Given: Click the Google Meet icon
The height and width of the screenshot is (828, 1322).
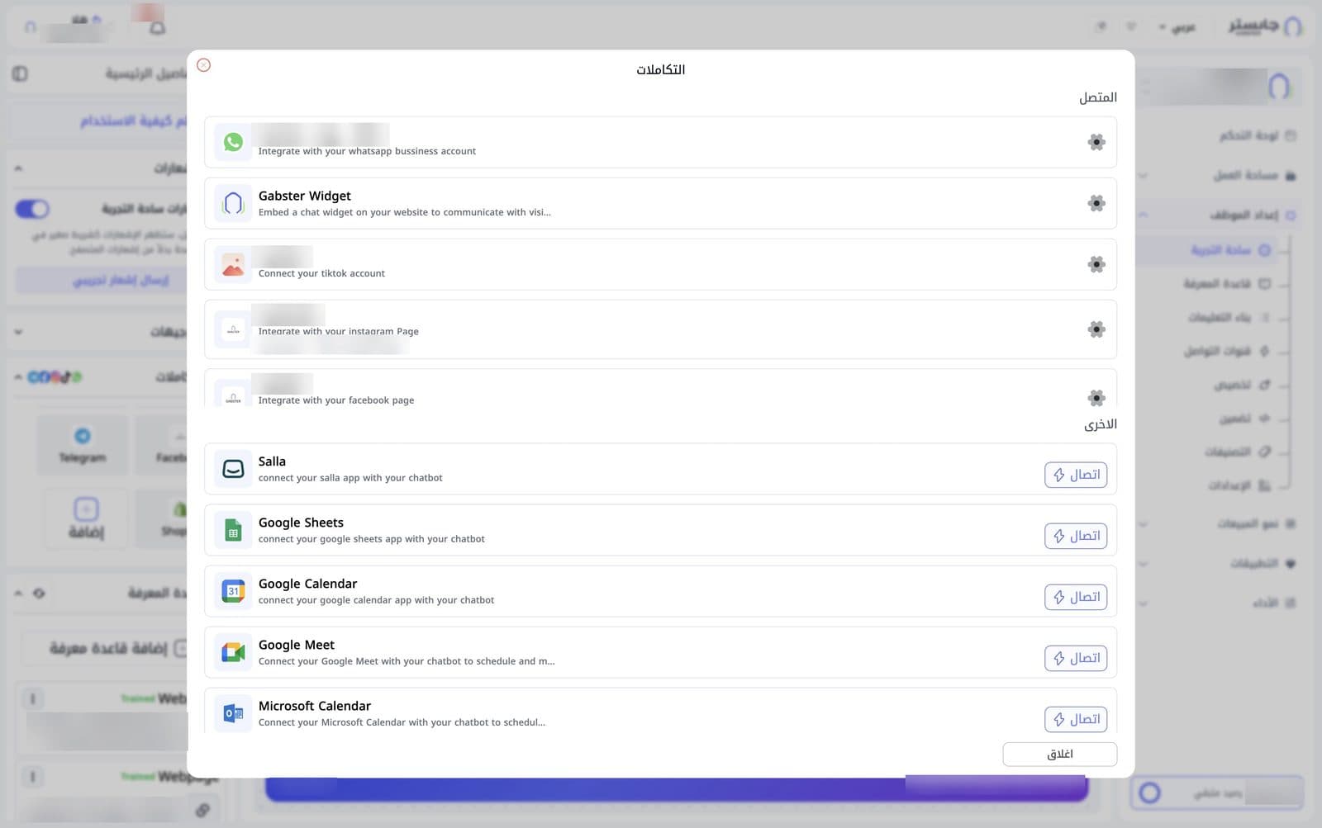Looking at the screenshot, I should (233, 652).
